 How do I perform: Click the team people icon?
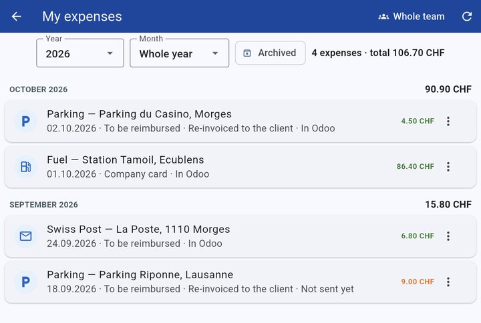(x=383, y=17)
